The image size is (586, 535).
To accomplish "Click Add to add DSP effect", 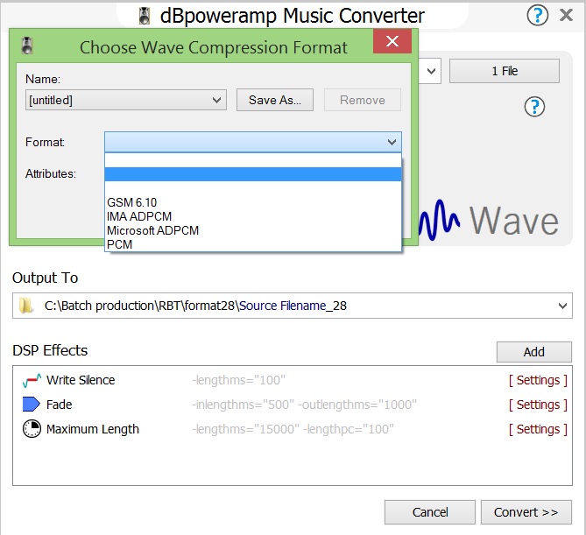I will tap(533, 351).
